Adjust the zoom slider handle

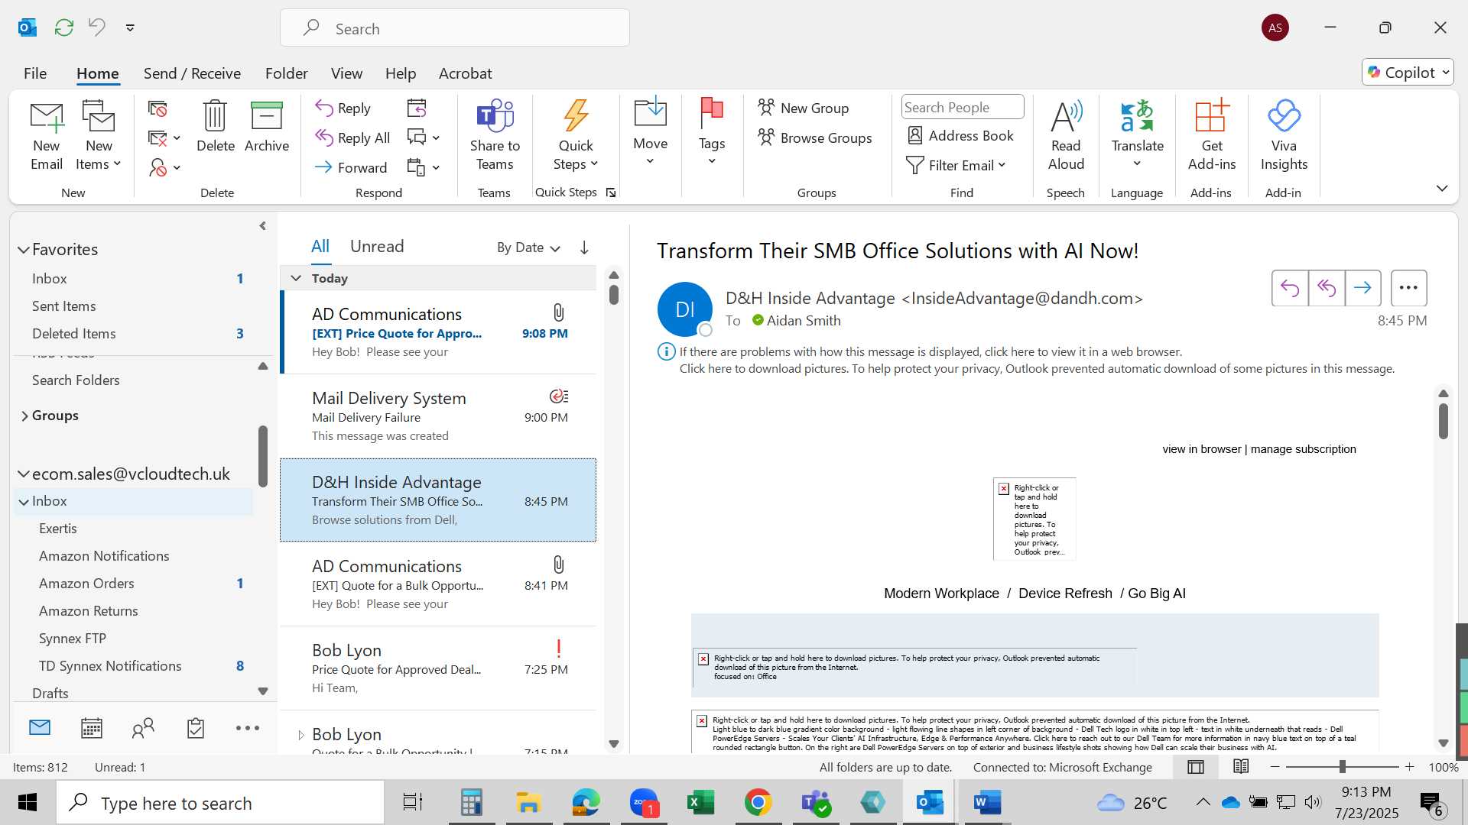1342,767
